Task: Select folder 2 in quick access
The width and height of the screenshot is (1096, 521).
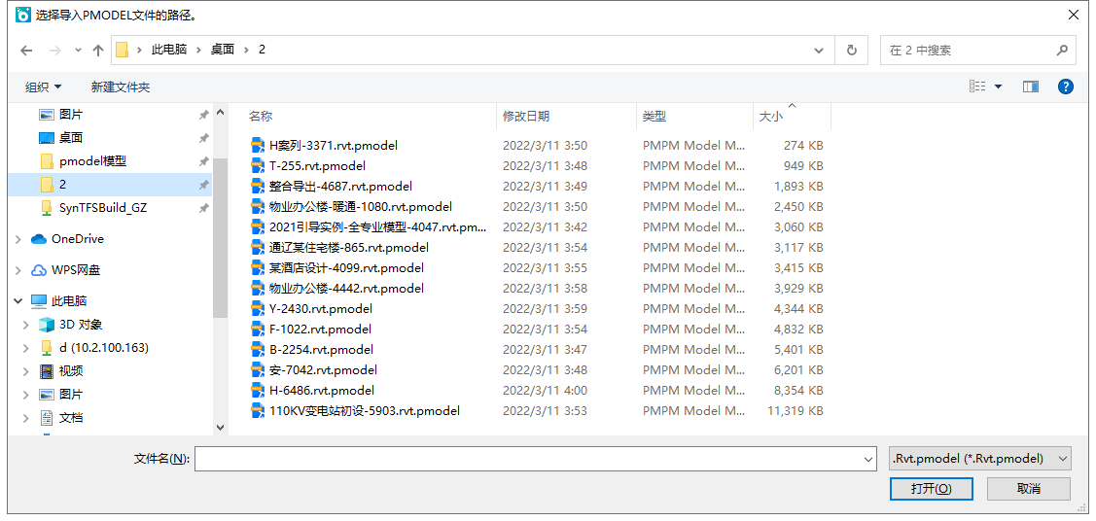Action: 111,185
